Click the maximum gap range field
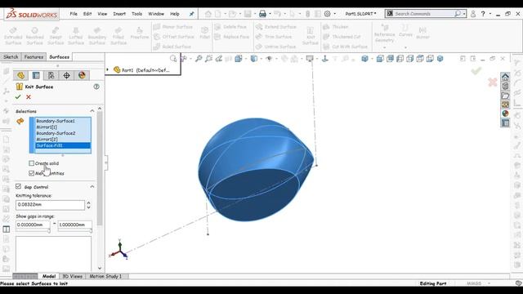523x294 pixels. (x=74, y=225)
